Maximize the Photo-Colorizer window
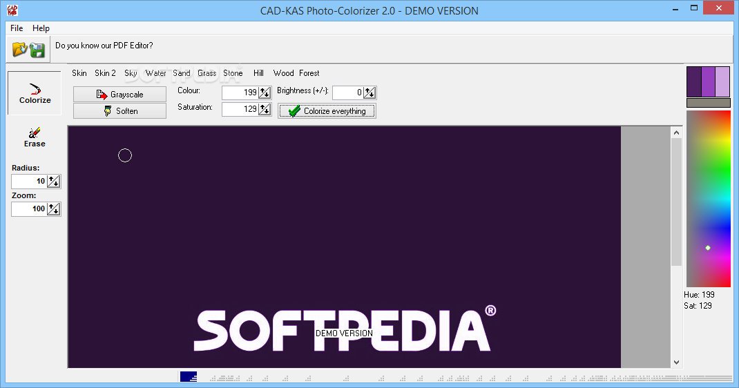Screen dimensions: 739x388 coord(693,8)
